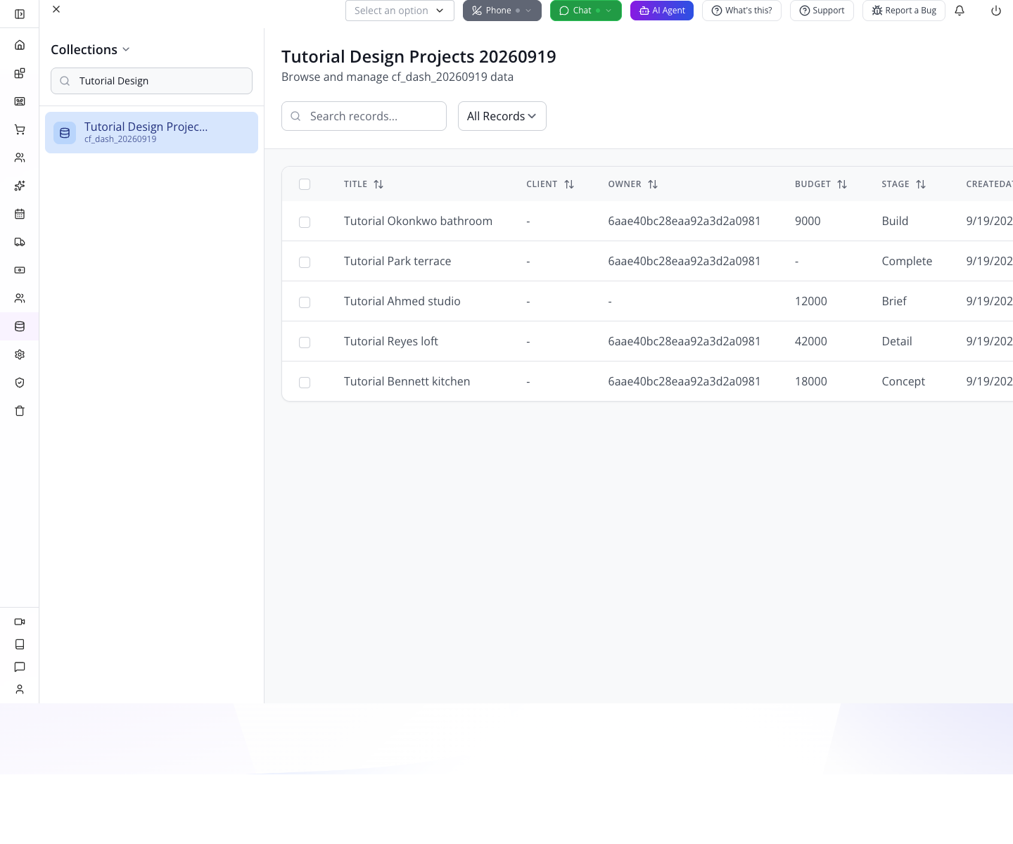Expand the Select an option dropdown
Screen dimensions: 1013x844
pyautogui.click(x=400, y=11)
